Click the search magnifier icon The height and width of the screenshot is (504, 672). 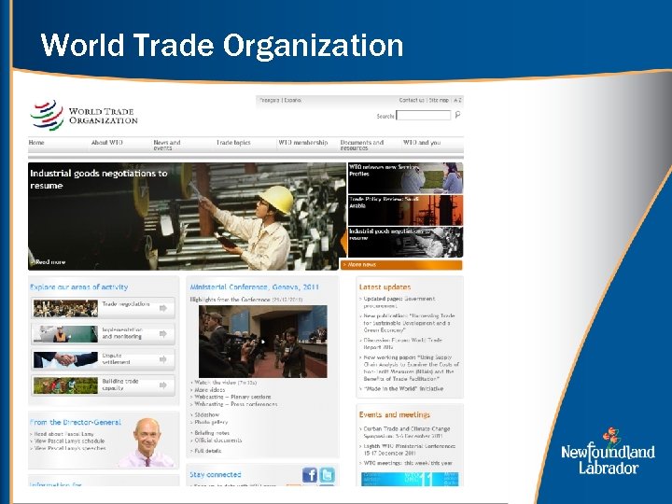tap(457, 115)
